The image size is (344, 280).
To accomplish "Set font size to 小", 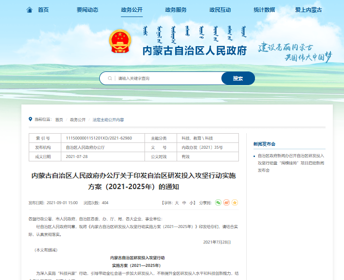I will pyautogui.click(x=192, y=203).
